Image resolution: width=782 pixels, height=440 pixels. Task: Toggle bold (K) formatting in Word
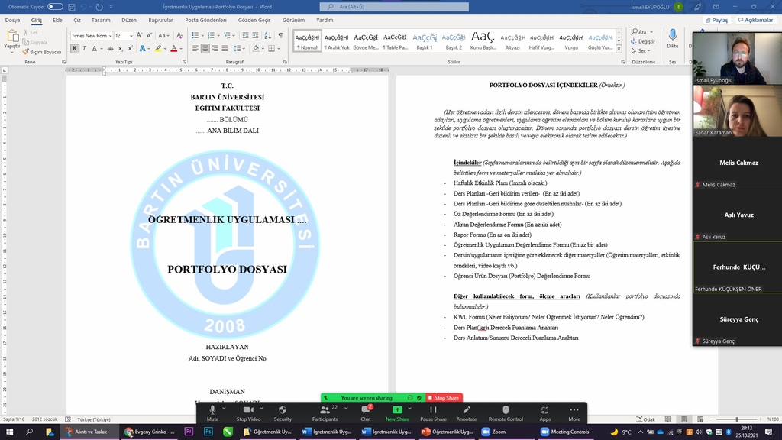point(75,48)
